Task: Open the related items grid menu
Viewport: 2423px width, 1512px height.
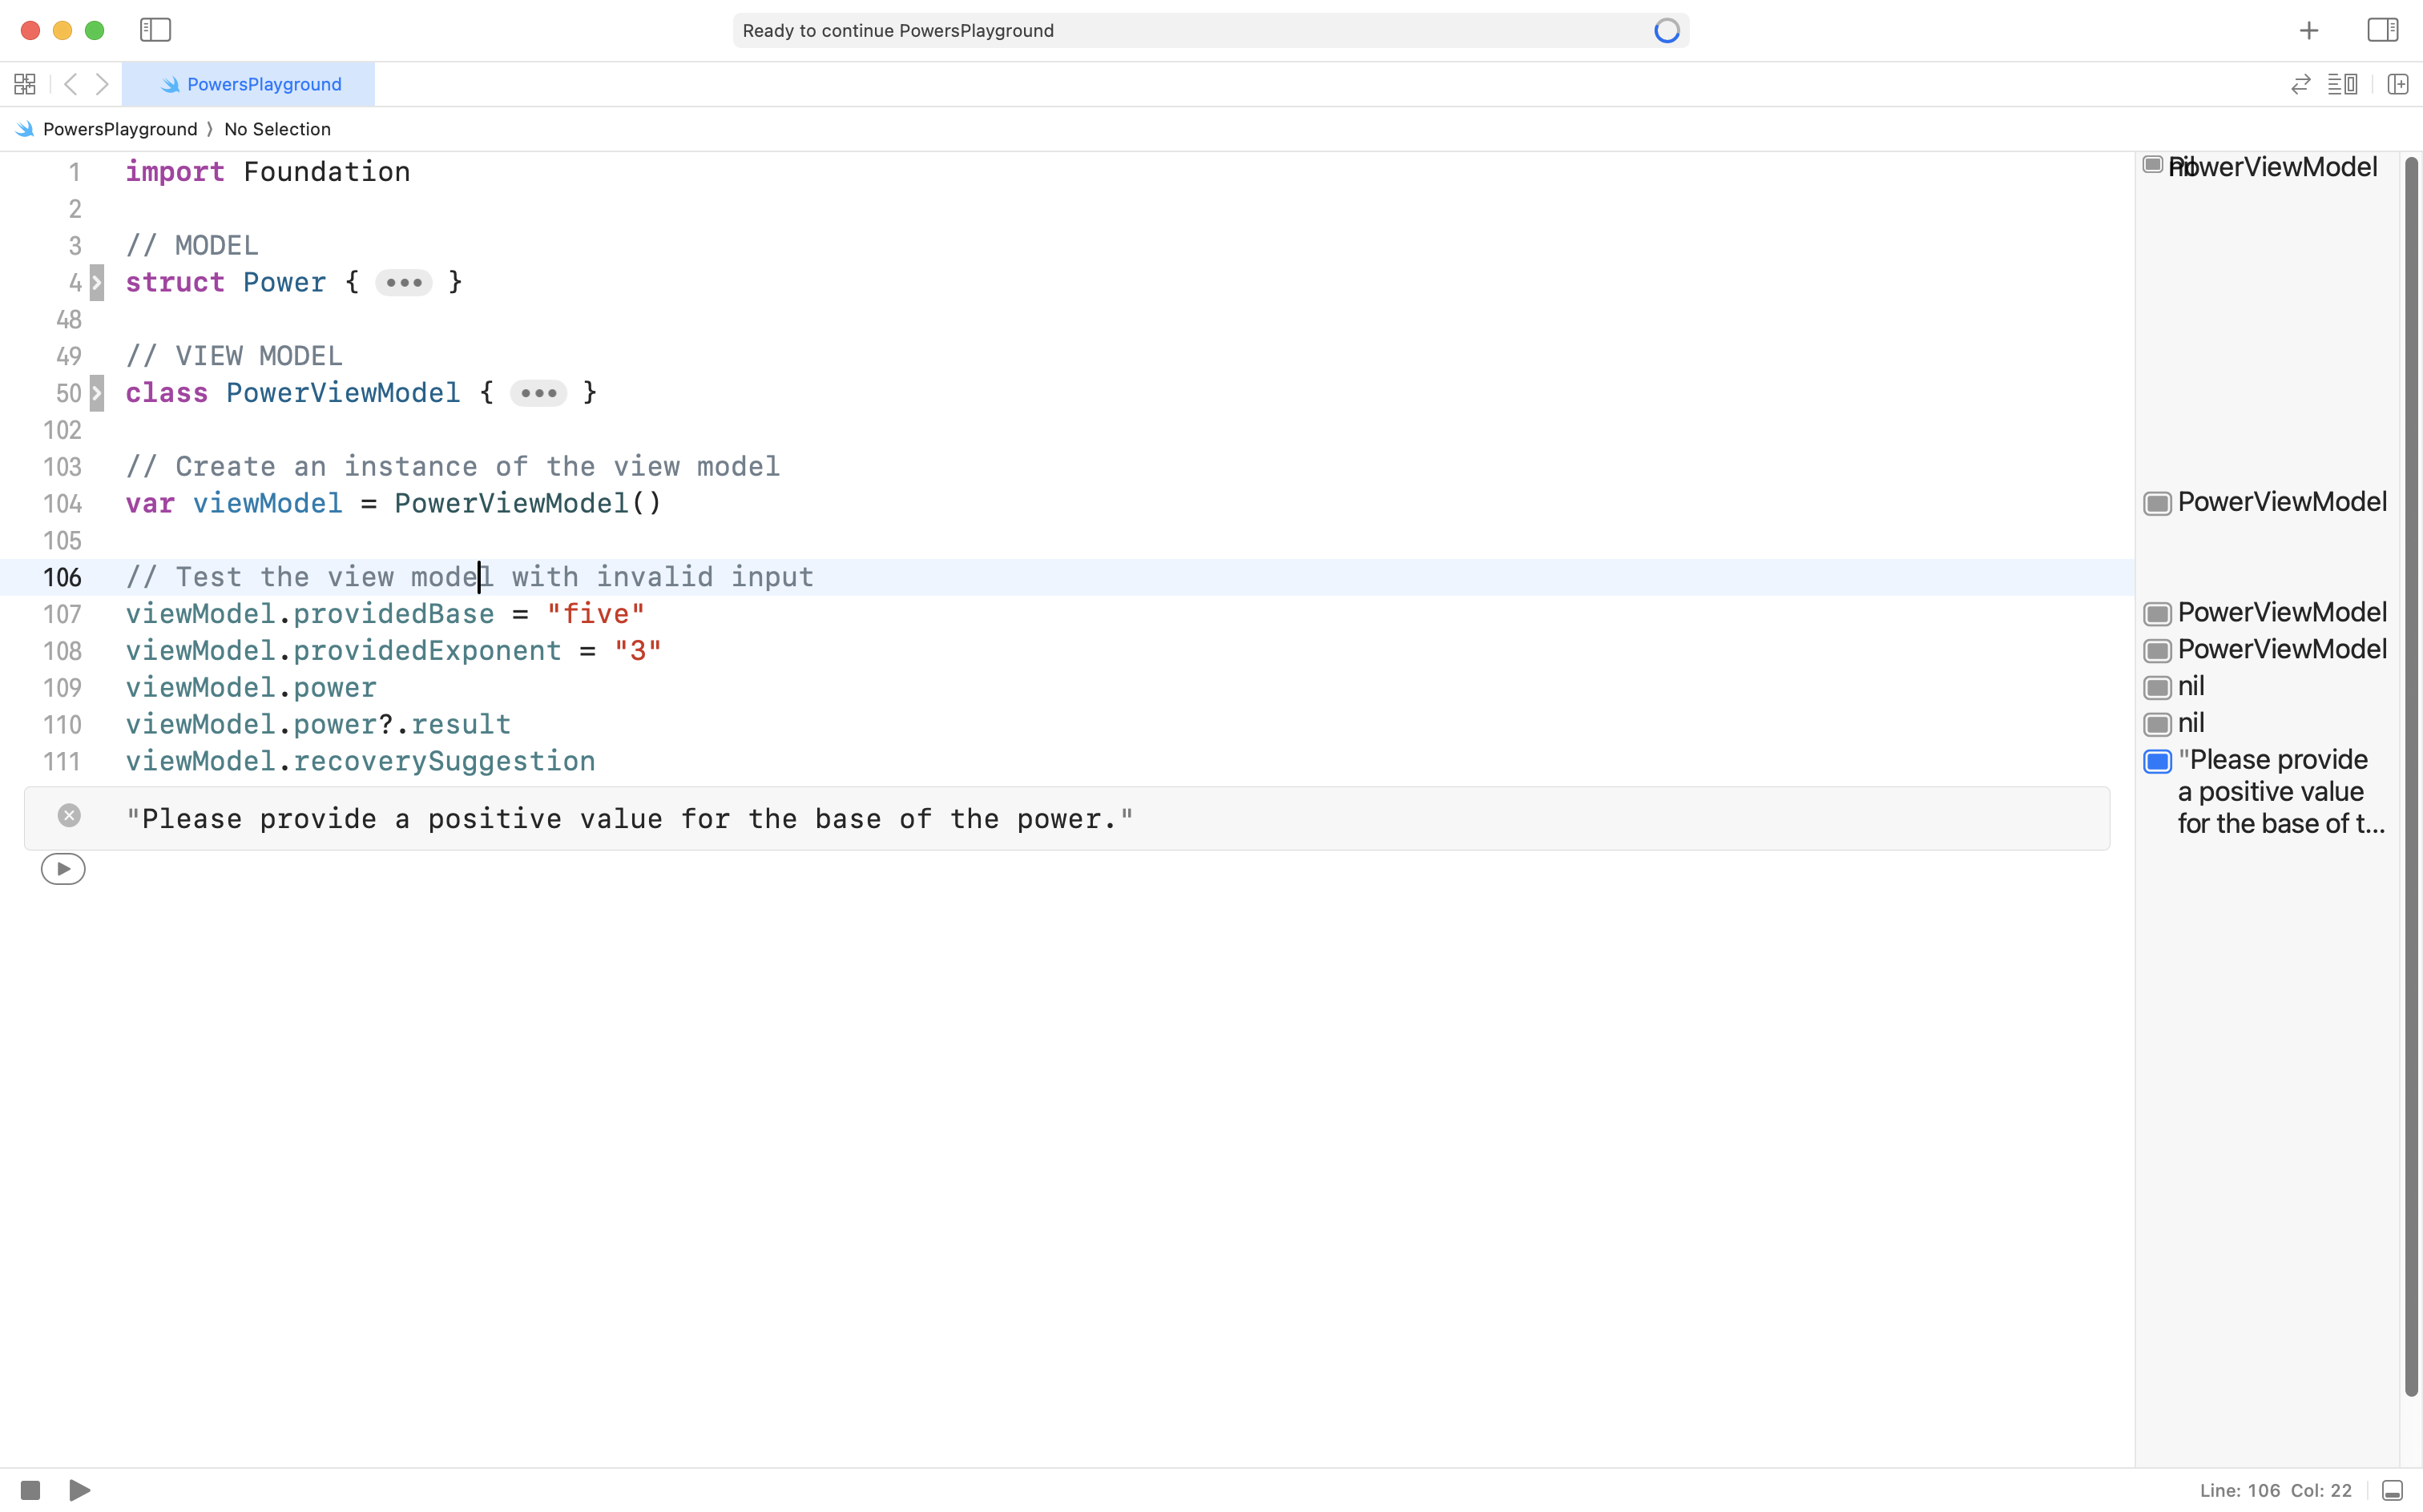Action: [x=25, y=84]
